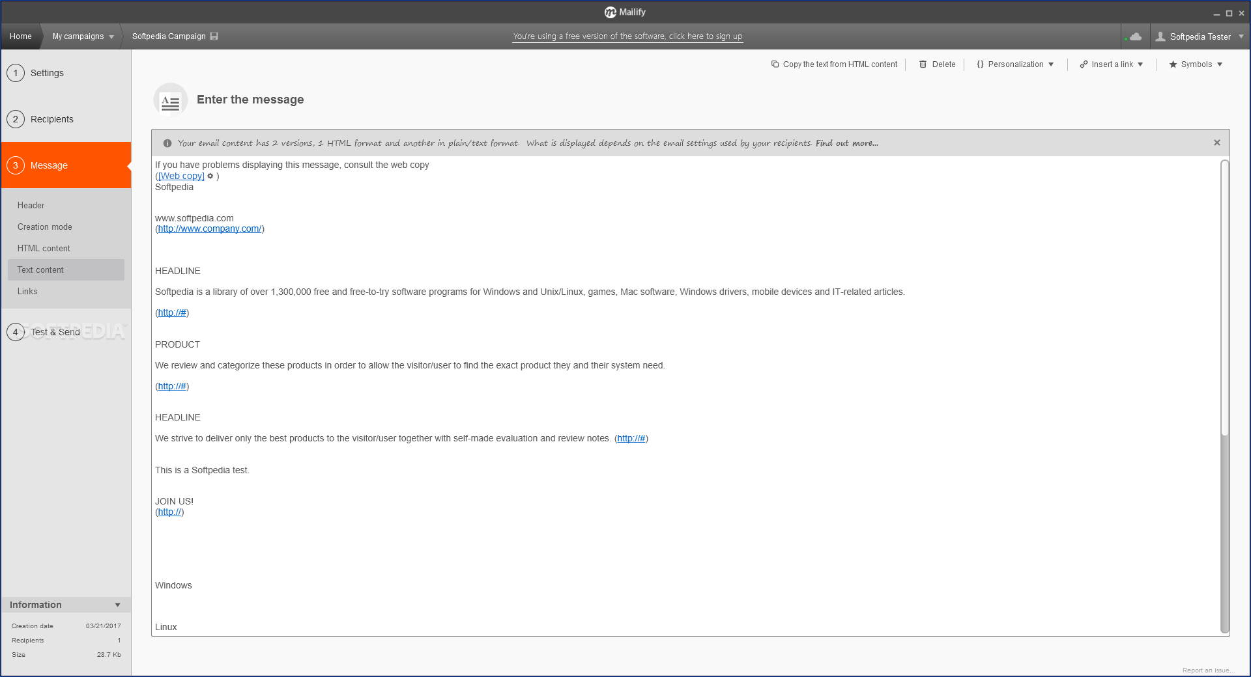This screenshot has height=677, width=1251.
Task: Click in the message text at 'This is a Softpedia test.'
Action: click(202, 470)
